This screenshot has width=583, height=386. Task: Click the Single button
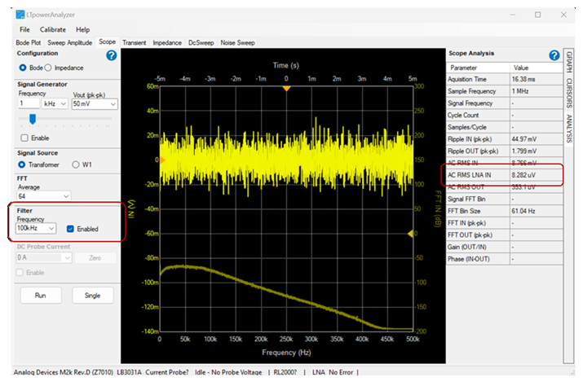click(x=92, y=296)
